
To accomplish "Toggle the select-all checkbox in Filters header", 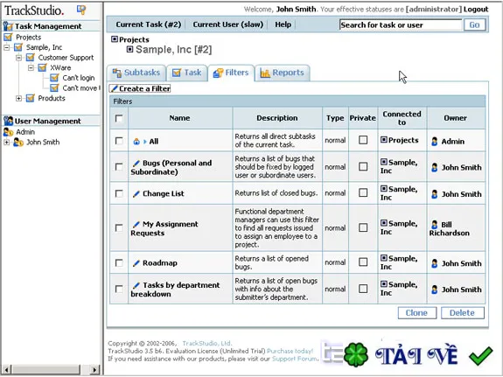I will click(119, 118).
